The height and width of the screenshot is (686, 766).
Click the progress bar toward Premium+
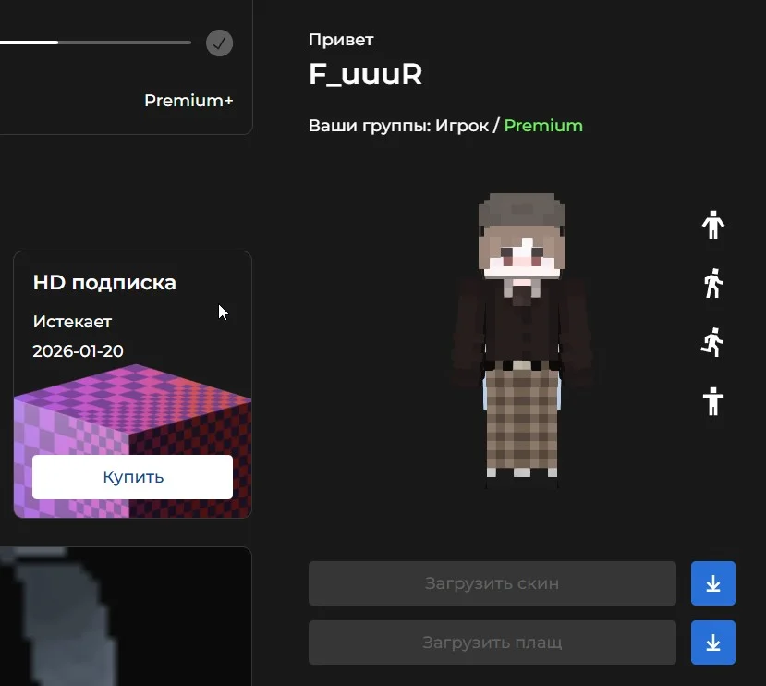[x=92, y=43]
